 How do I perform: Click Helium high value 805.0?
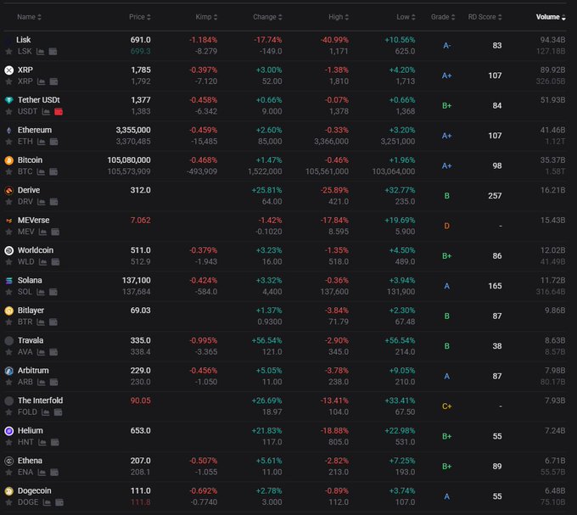coord(339,442)
